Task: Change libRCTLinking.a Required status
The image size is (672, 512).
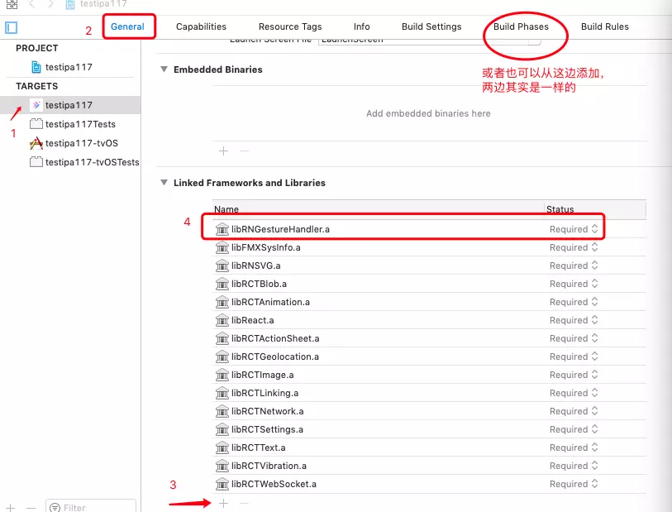Action: click(x=574, y=393)
